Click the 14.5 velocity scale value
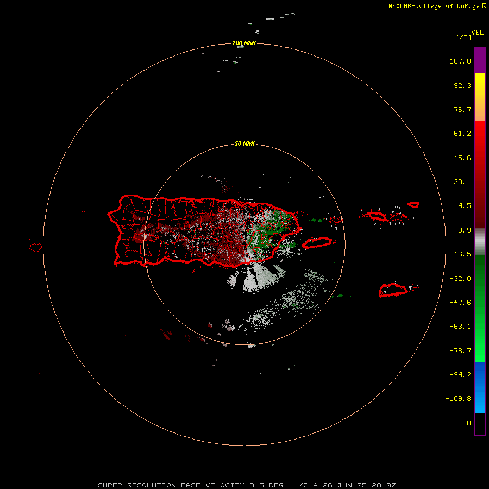Viewport: 489px width, 489px height. click(x=462, y=206)
